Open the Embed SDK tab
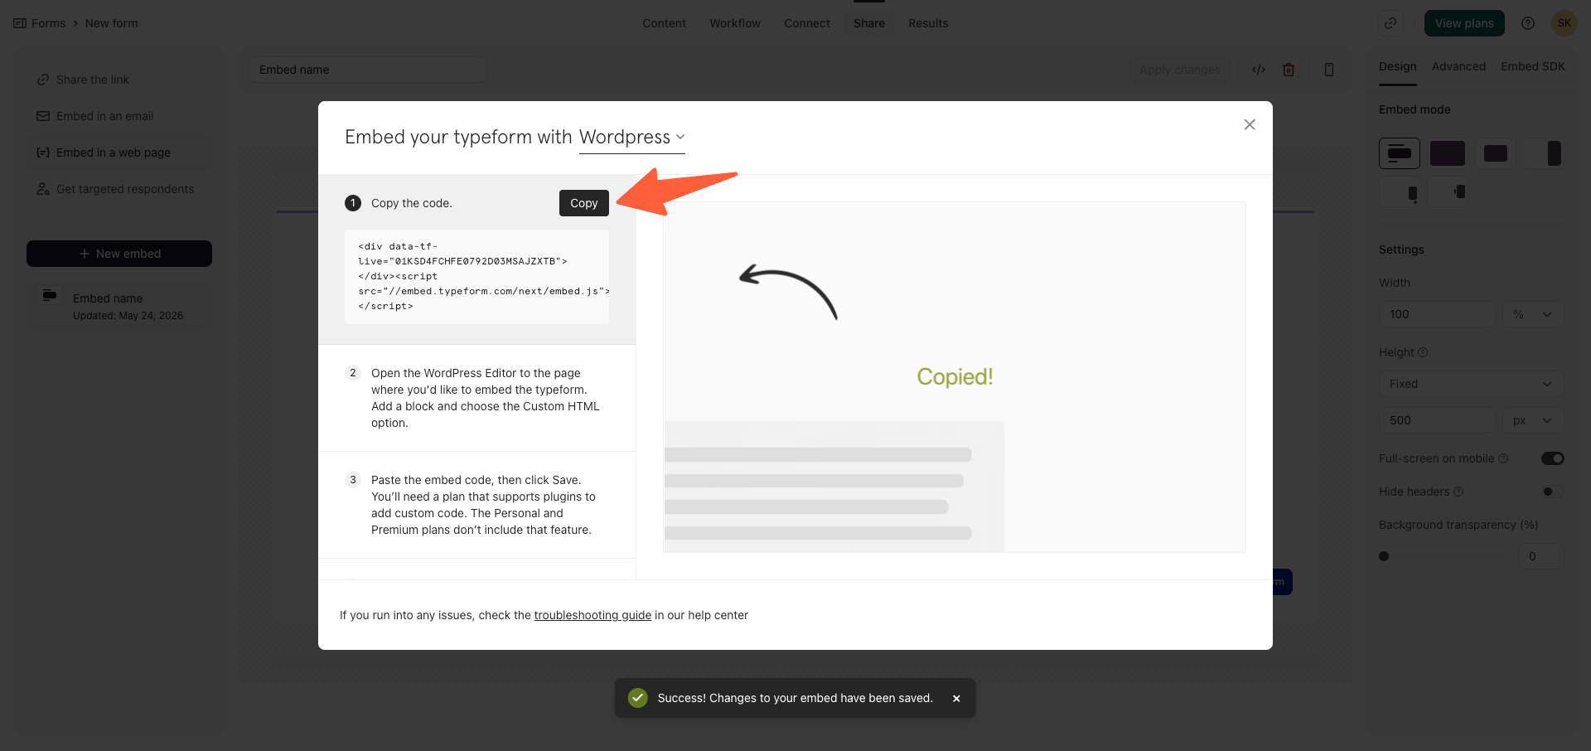Viewport: 1591px width, 751px height. click(x=1533, y=66)
